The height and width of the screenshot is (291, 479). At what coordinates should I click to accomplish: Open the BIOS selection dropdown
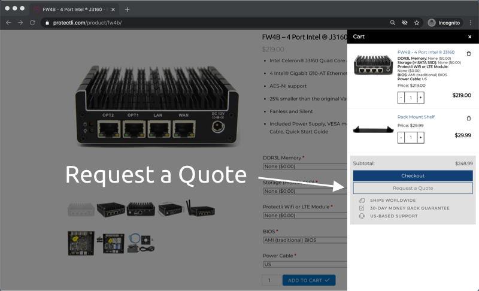[x=305, y=240]
